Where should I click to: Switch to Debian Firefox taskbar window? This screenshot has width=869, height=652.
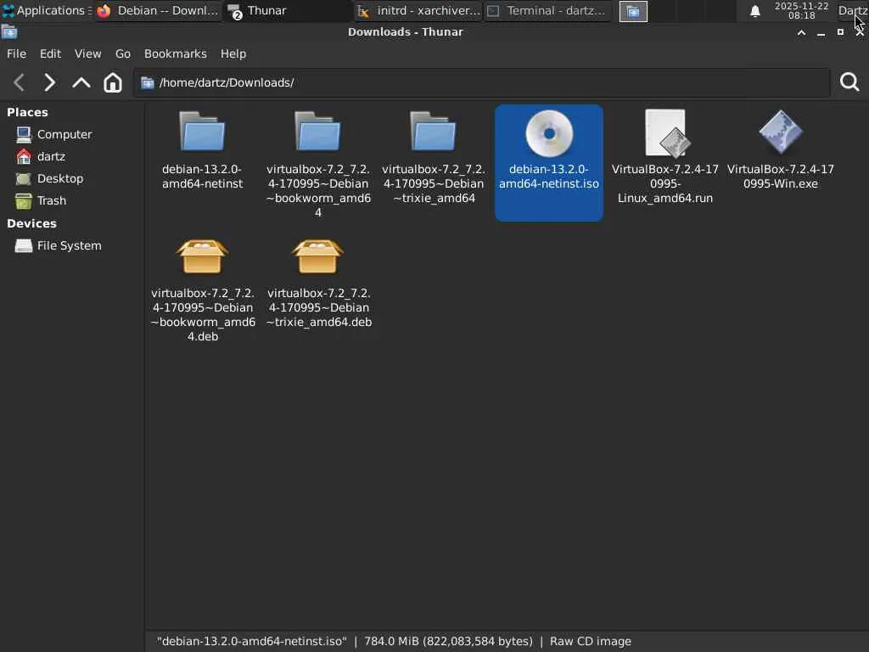159,10
